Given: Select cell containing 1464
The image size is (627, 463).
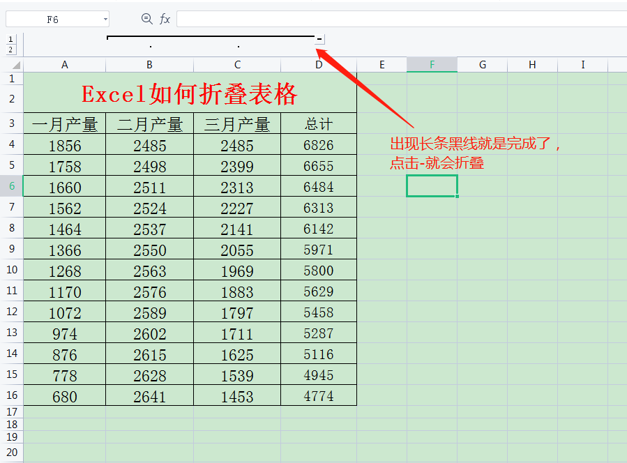Looking at the screenshot, I should click(64, 228).
